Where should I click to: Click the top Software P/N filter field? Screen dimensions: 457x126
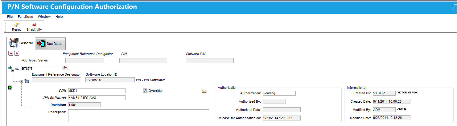point(210,61)
